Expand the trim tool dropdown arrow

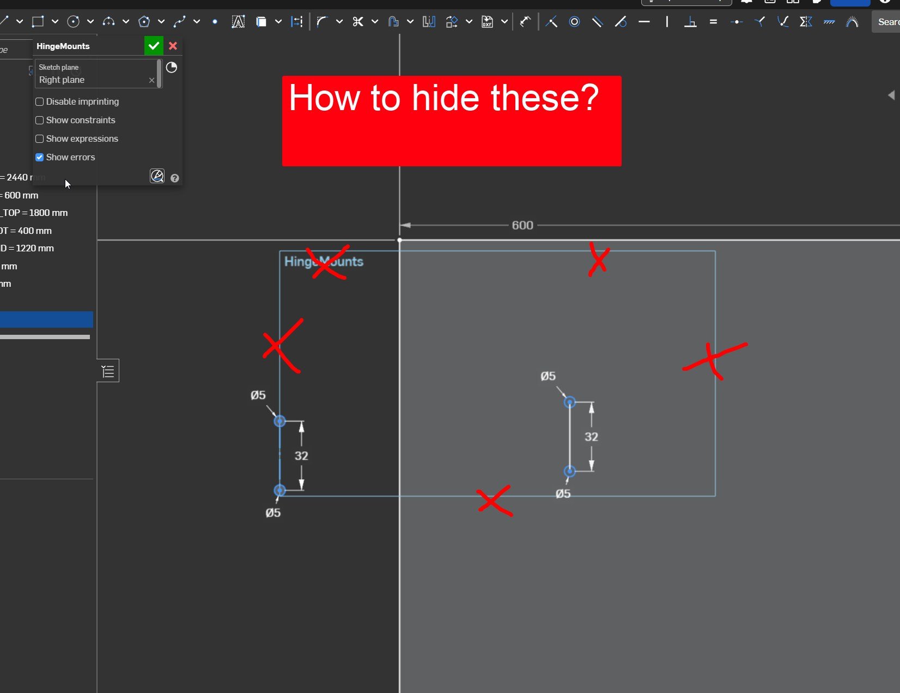tap(375, 22)
